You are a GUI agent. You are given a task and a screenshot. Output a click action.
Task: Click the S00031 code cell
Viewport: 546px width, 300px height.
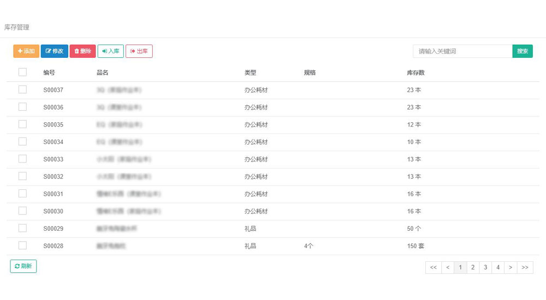tap(54, 194)
